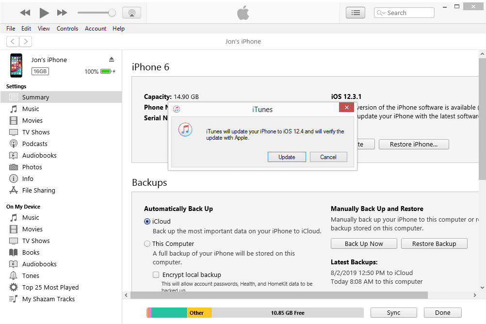The height and width of the screenshot is (324, 486).
Task: Click the iOS 12.3.1 version text
Action: (346, 97)
